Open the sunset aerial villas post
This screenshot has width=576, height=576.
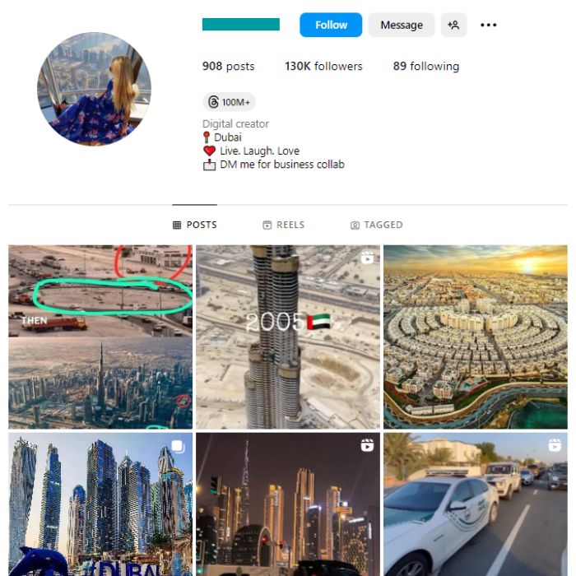pyautogui.click(x=476, y=337)
